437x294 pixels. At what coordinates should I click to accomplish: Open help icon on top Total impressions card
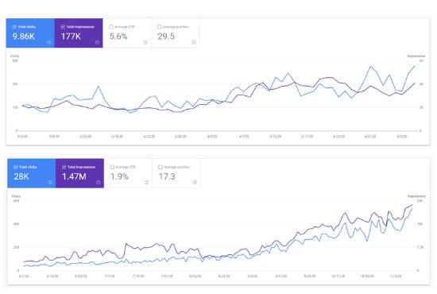pyautogui.click(x=97, y=42)
